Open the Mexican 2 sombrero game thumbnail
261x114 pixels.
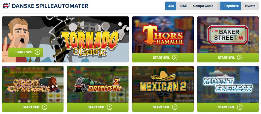click(x=163, y=84)
